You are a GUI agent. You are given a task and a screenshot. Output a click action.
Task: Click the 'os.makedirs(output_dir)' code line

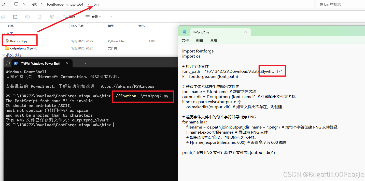[x=209, y=107]
